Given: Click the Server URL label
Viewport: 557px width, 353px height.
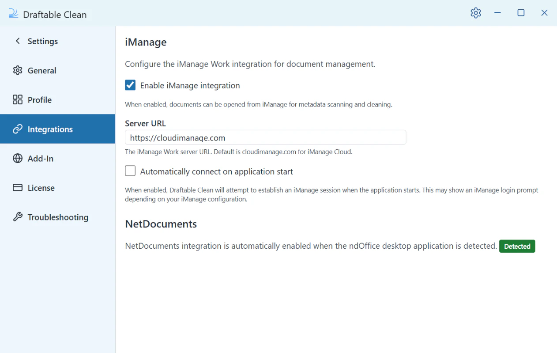Looking at the screenshot, I should coord(145,124).
